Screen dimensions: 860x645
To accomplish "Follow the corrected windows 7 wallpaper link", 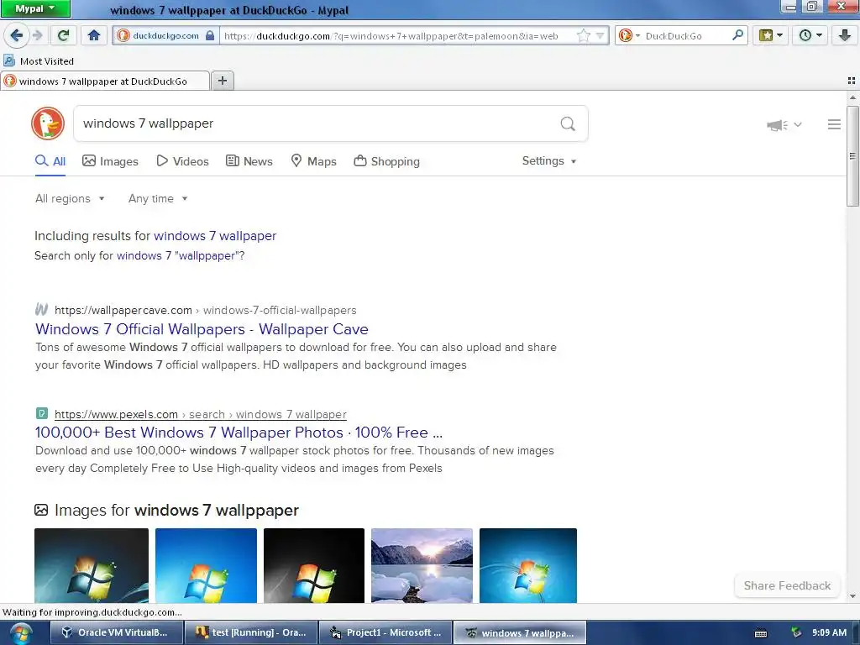I will tap(215, 236).
